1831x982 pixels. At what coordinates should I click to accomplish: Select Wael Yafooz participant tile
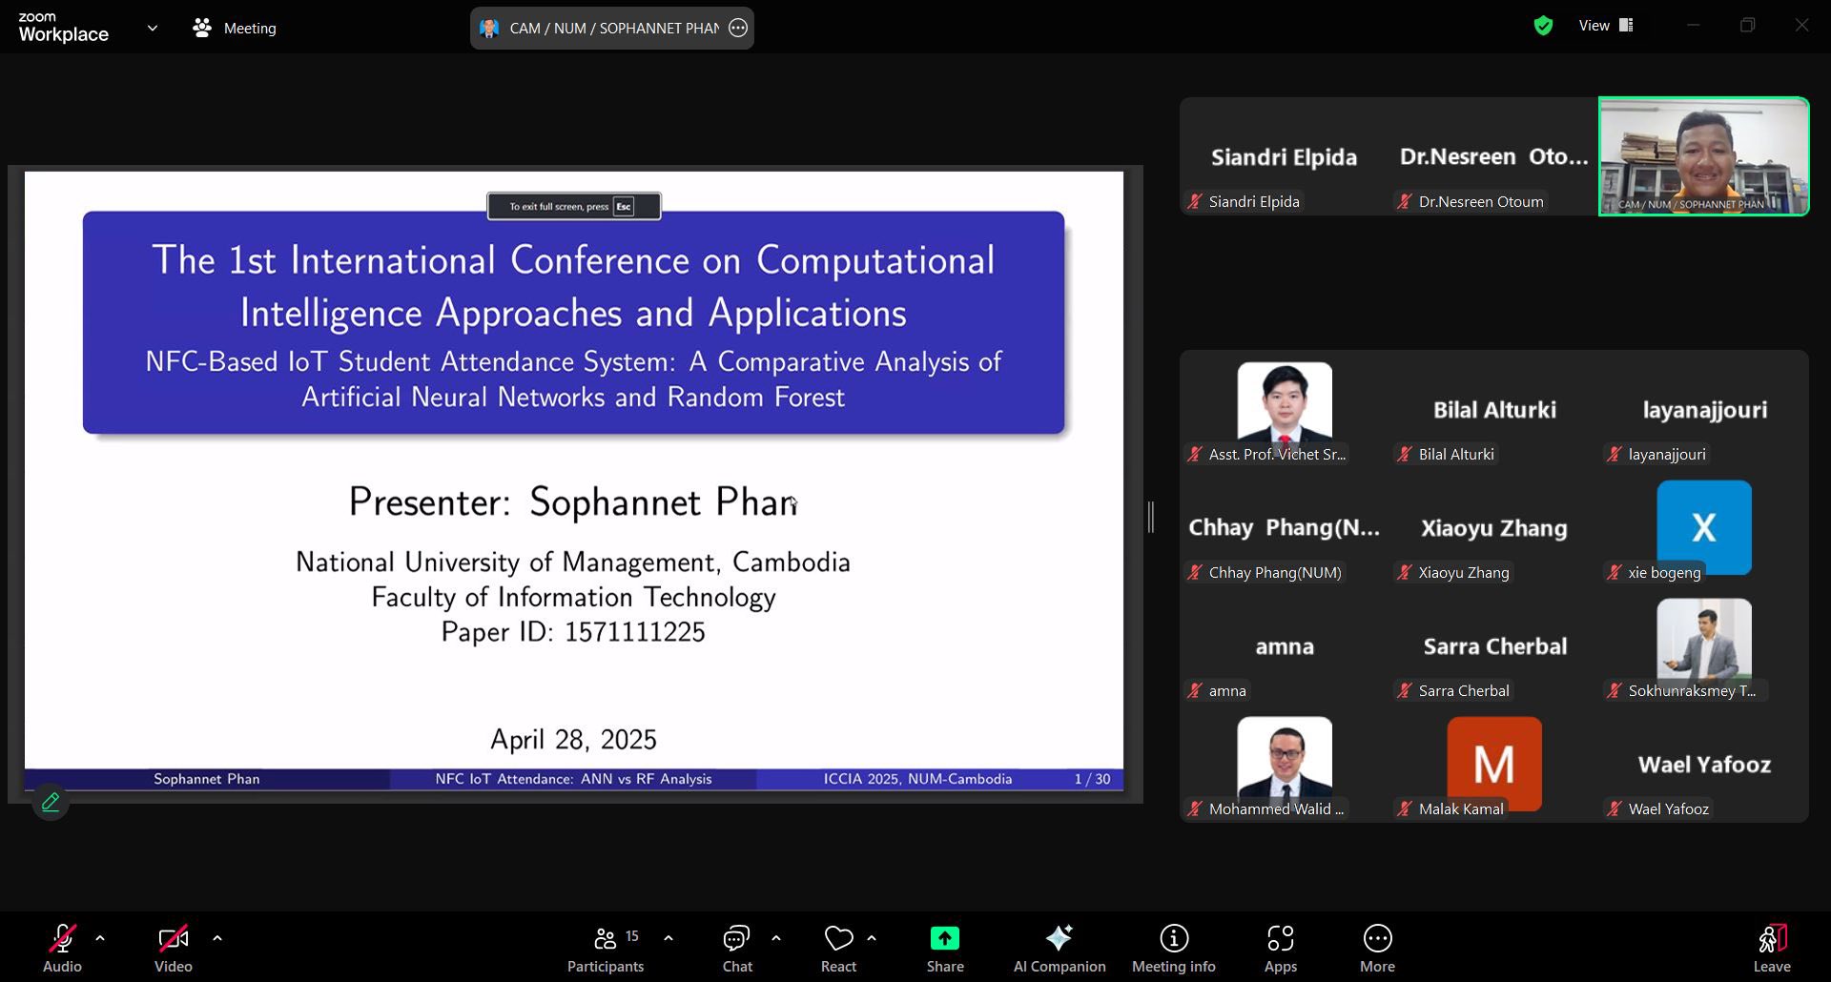coord(1704,765)
